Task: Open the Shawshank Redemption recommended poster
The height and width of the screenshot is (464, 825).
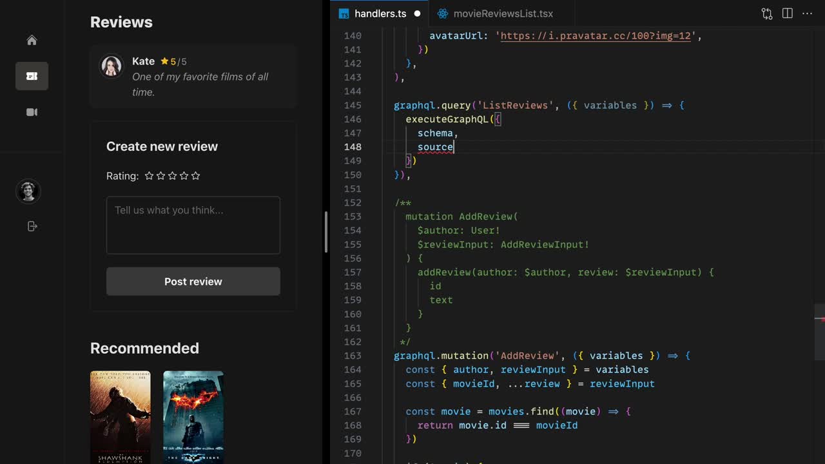Action: coord(121,416)
